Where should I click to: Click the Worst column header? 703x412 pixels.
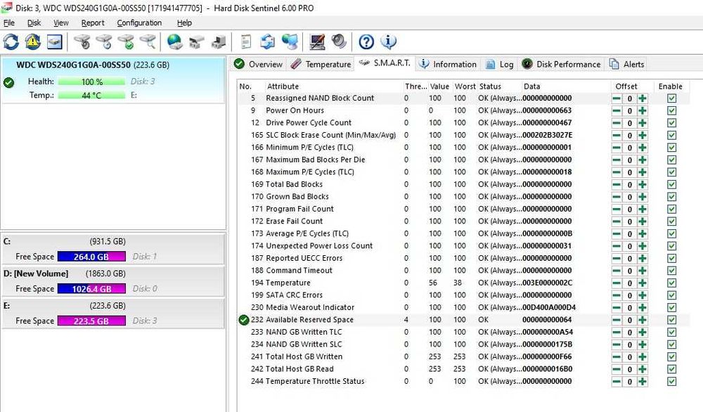(465, 86)
